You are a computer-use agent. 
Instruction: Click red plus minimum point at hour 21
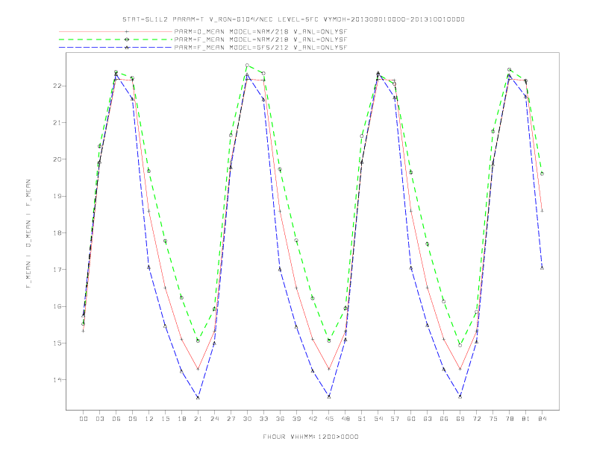pos(198,369)
